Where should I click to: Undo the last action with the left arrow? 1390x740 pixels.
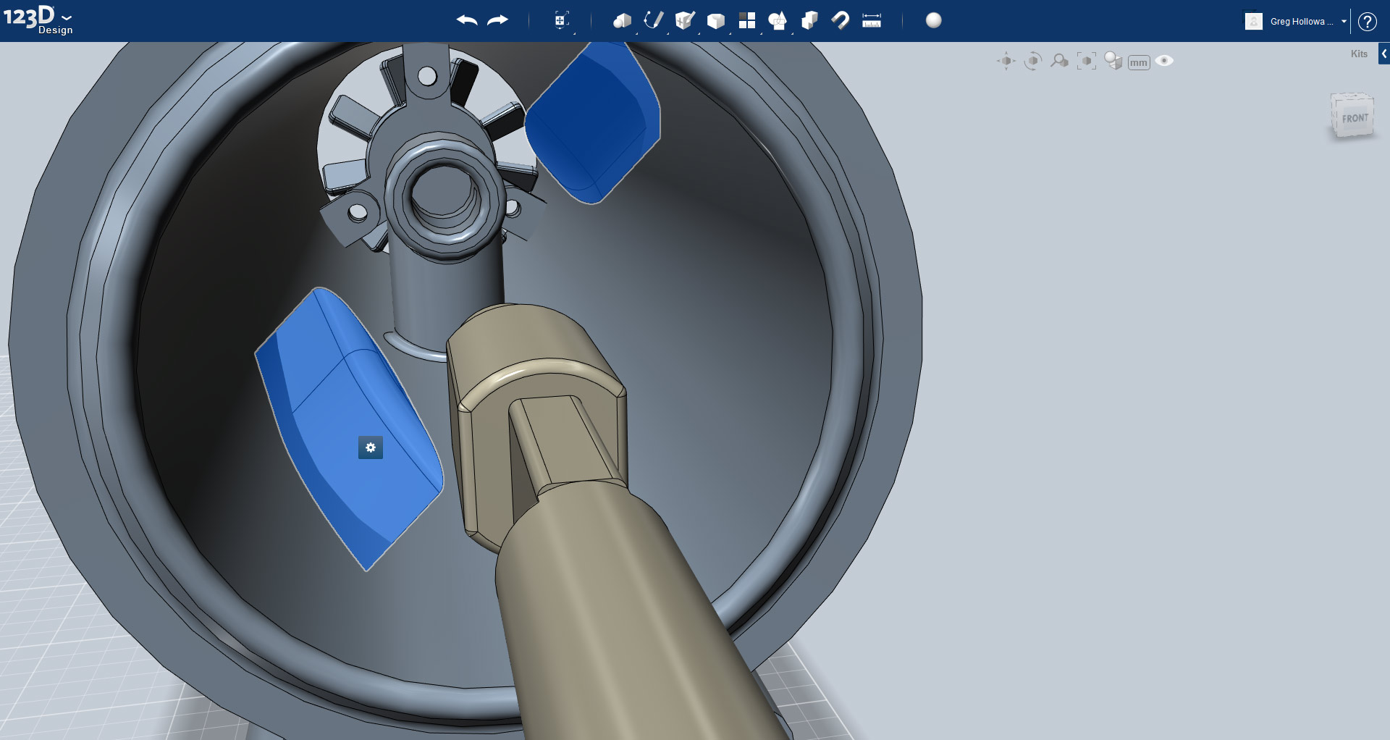(x=467, y=20)
